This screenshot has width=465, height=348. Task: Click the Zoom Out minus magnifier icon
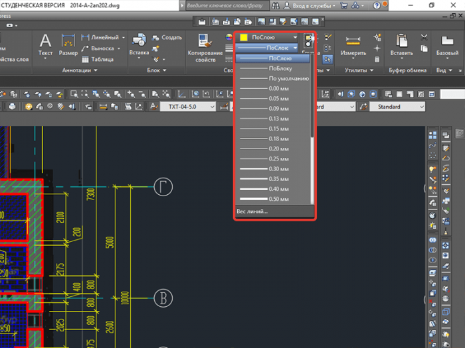[142, 94]
